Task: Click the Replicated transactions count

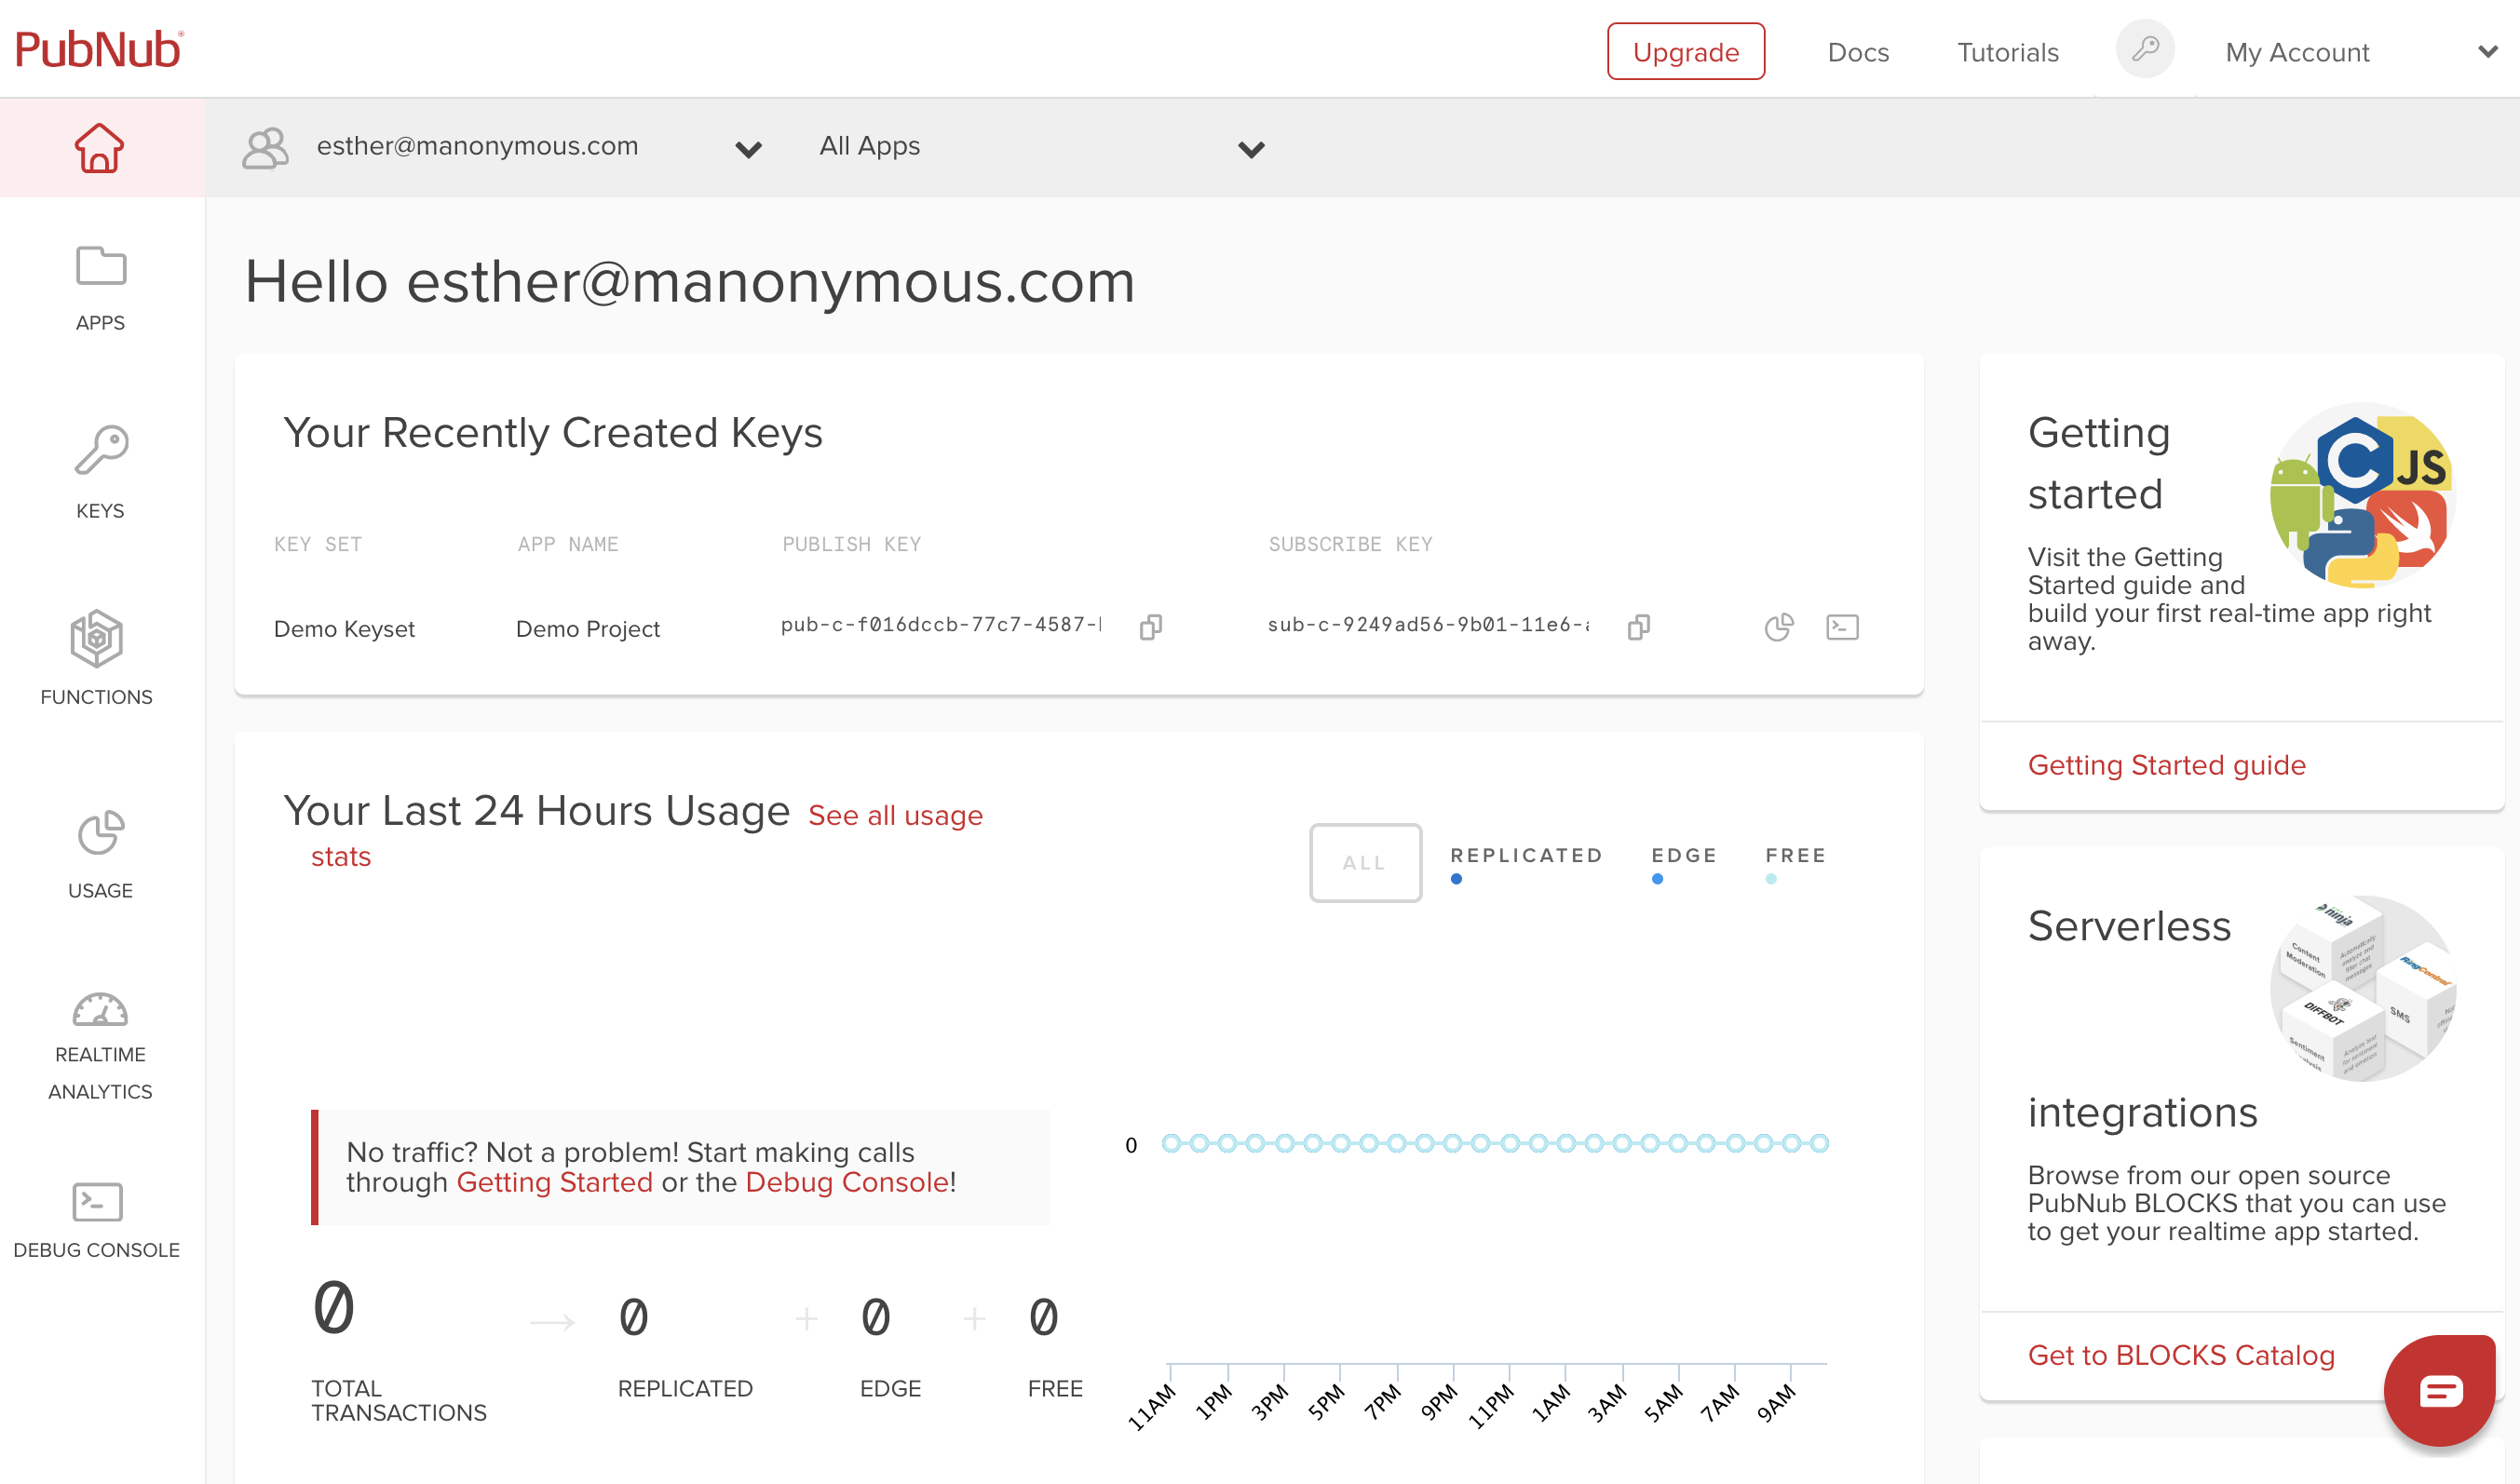Action: click(633, 1317)
